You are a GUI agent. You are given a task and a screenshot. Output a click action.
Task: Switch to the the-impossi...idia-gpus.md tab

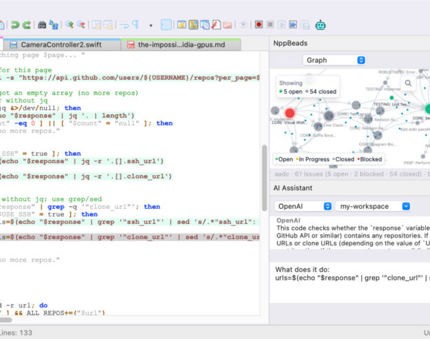pos(181,44)
